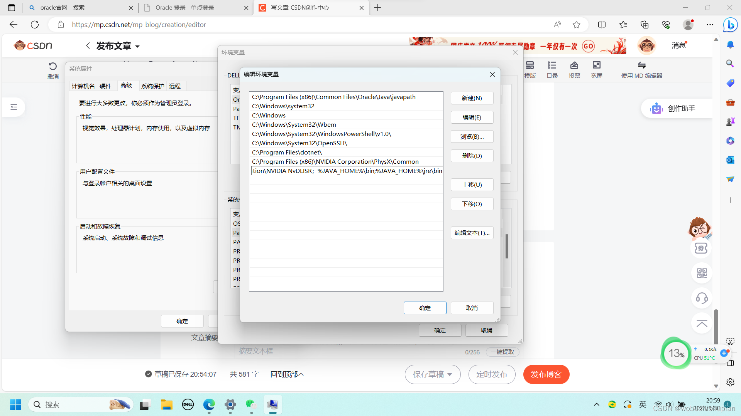Show hidden system tray icons
741x416 pixels.
[x=596, y=404]
